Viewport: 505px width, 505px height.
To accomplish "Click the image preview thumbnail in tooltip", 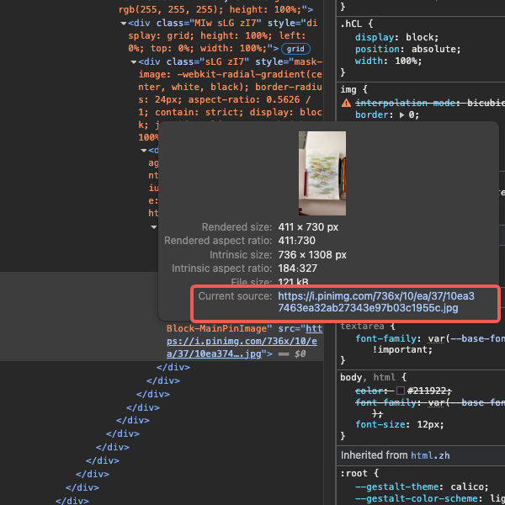I will click(322, 173).
